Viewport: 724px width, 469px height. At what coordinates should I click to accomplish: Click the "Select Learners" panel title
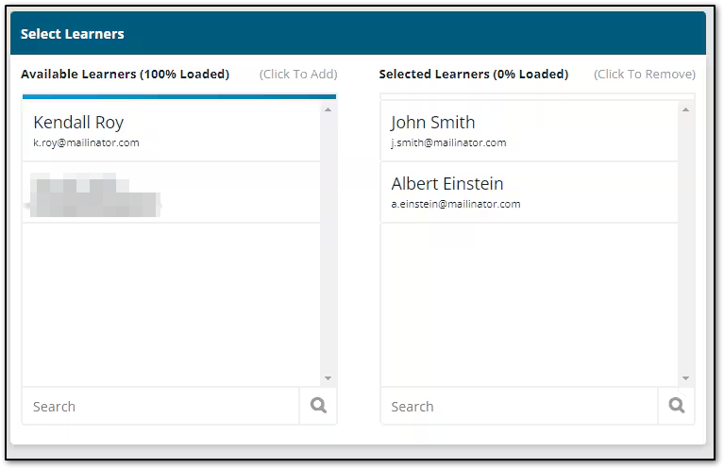click(73, 34)
